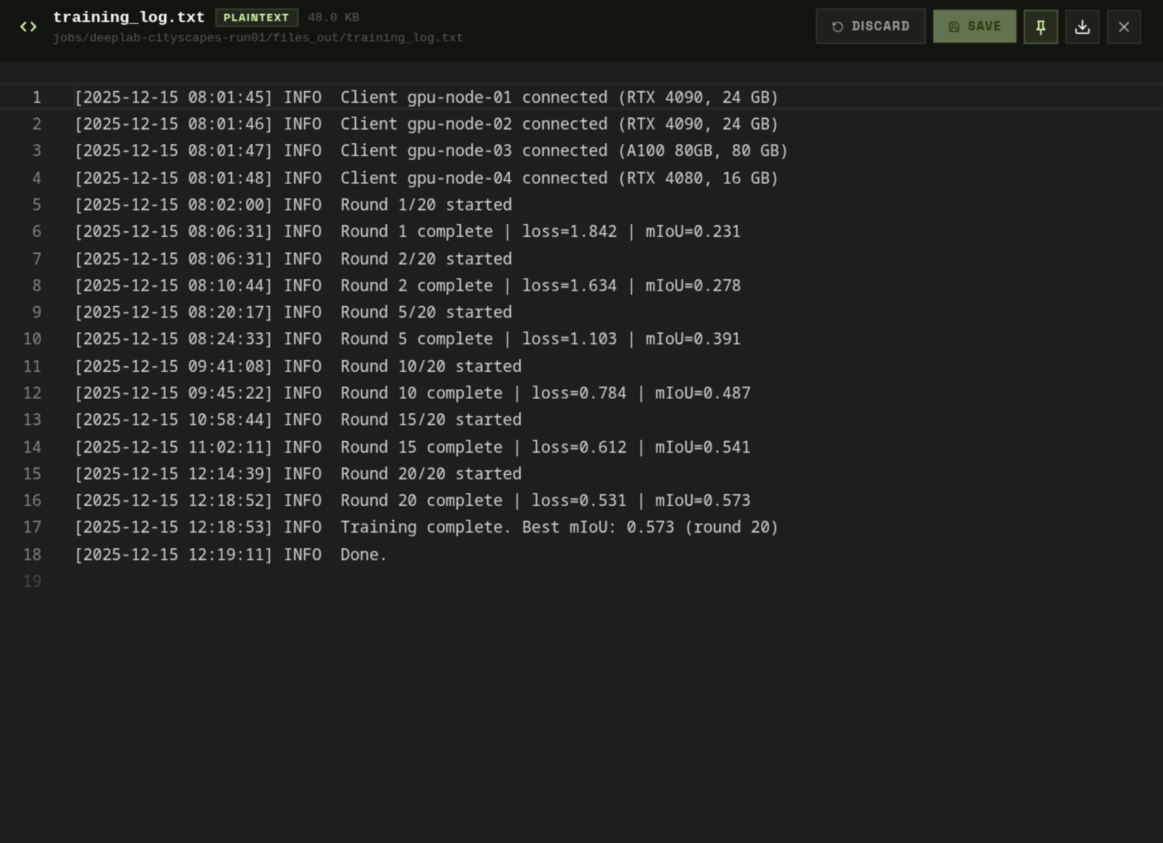Click the jobs/deeplab-cityscapes-run01 file path

(258, 38)
